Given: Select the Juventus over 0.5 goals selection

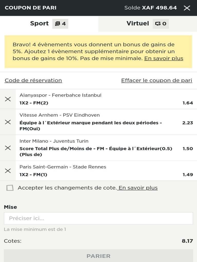Looking at the screenshot, I should (106, 148).
